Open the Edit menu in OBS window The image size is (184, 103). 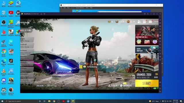(64, 8)
